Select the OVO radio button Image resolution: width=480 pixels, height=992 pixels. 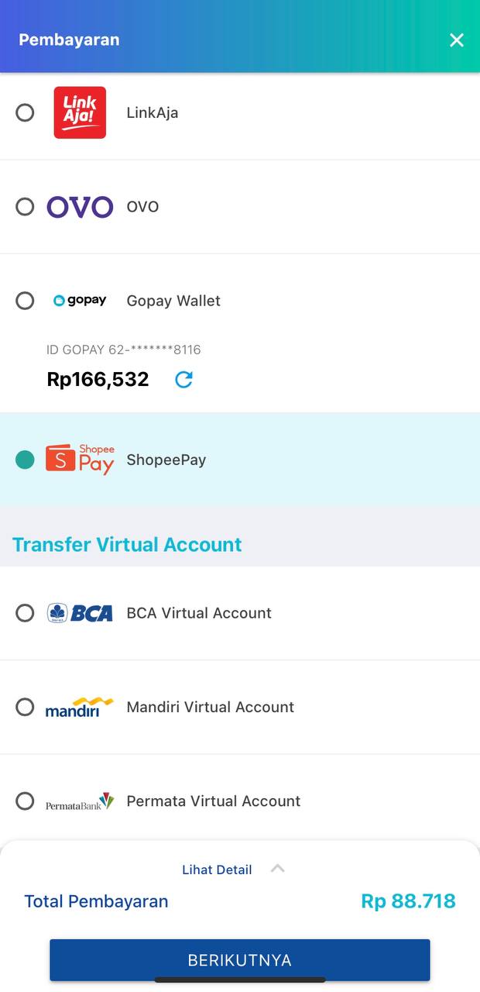[x=25, y=207]
